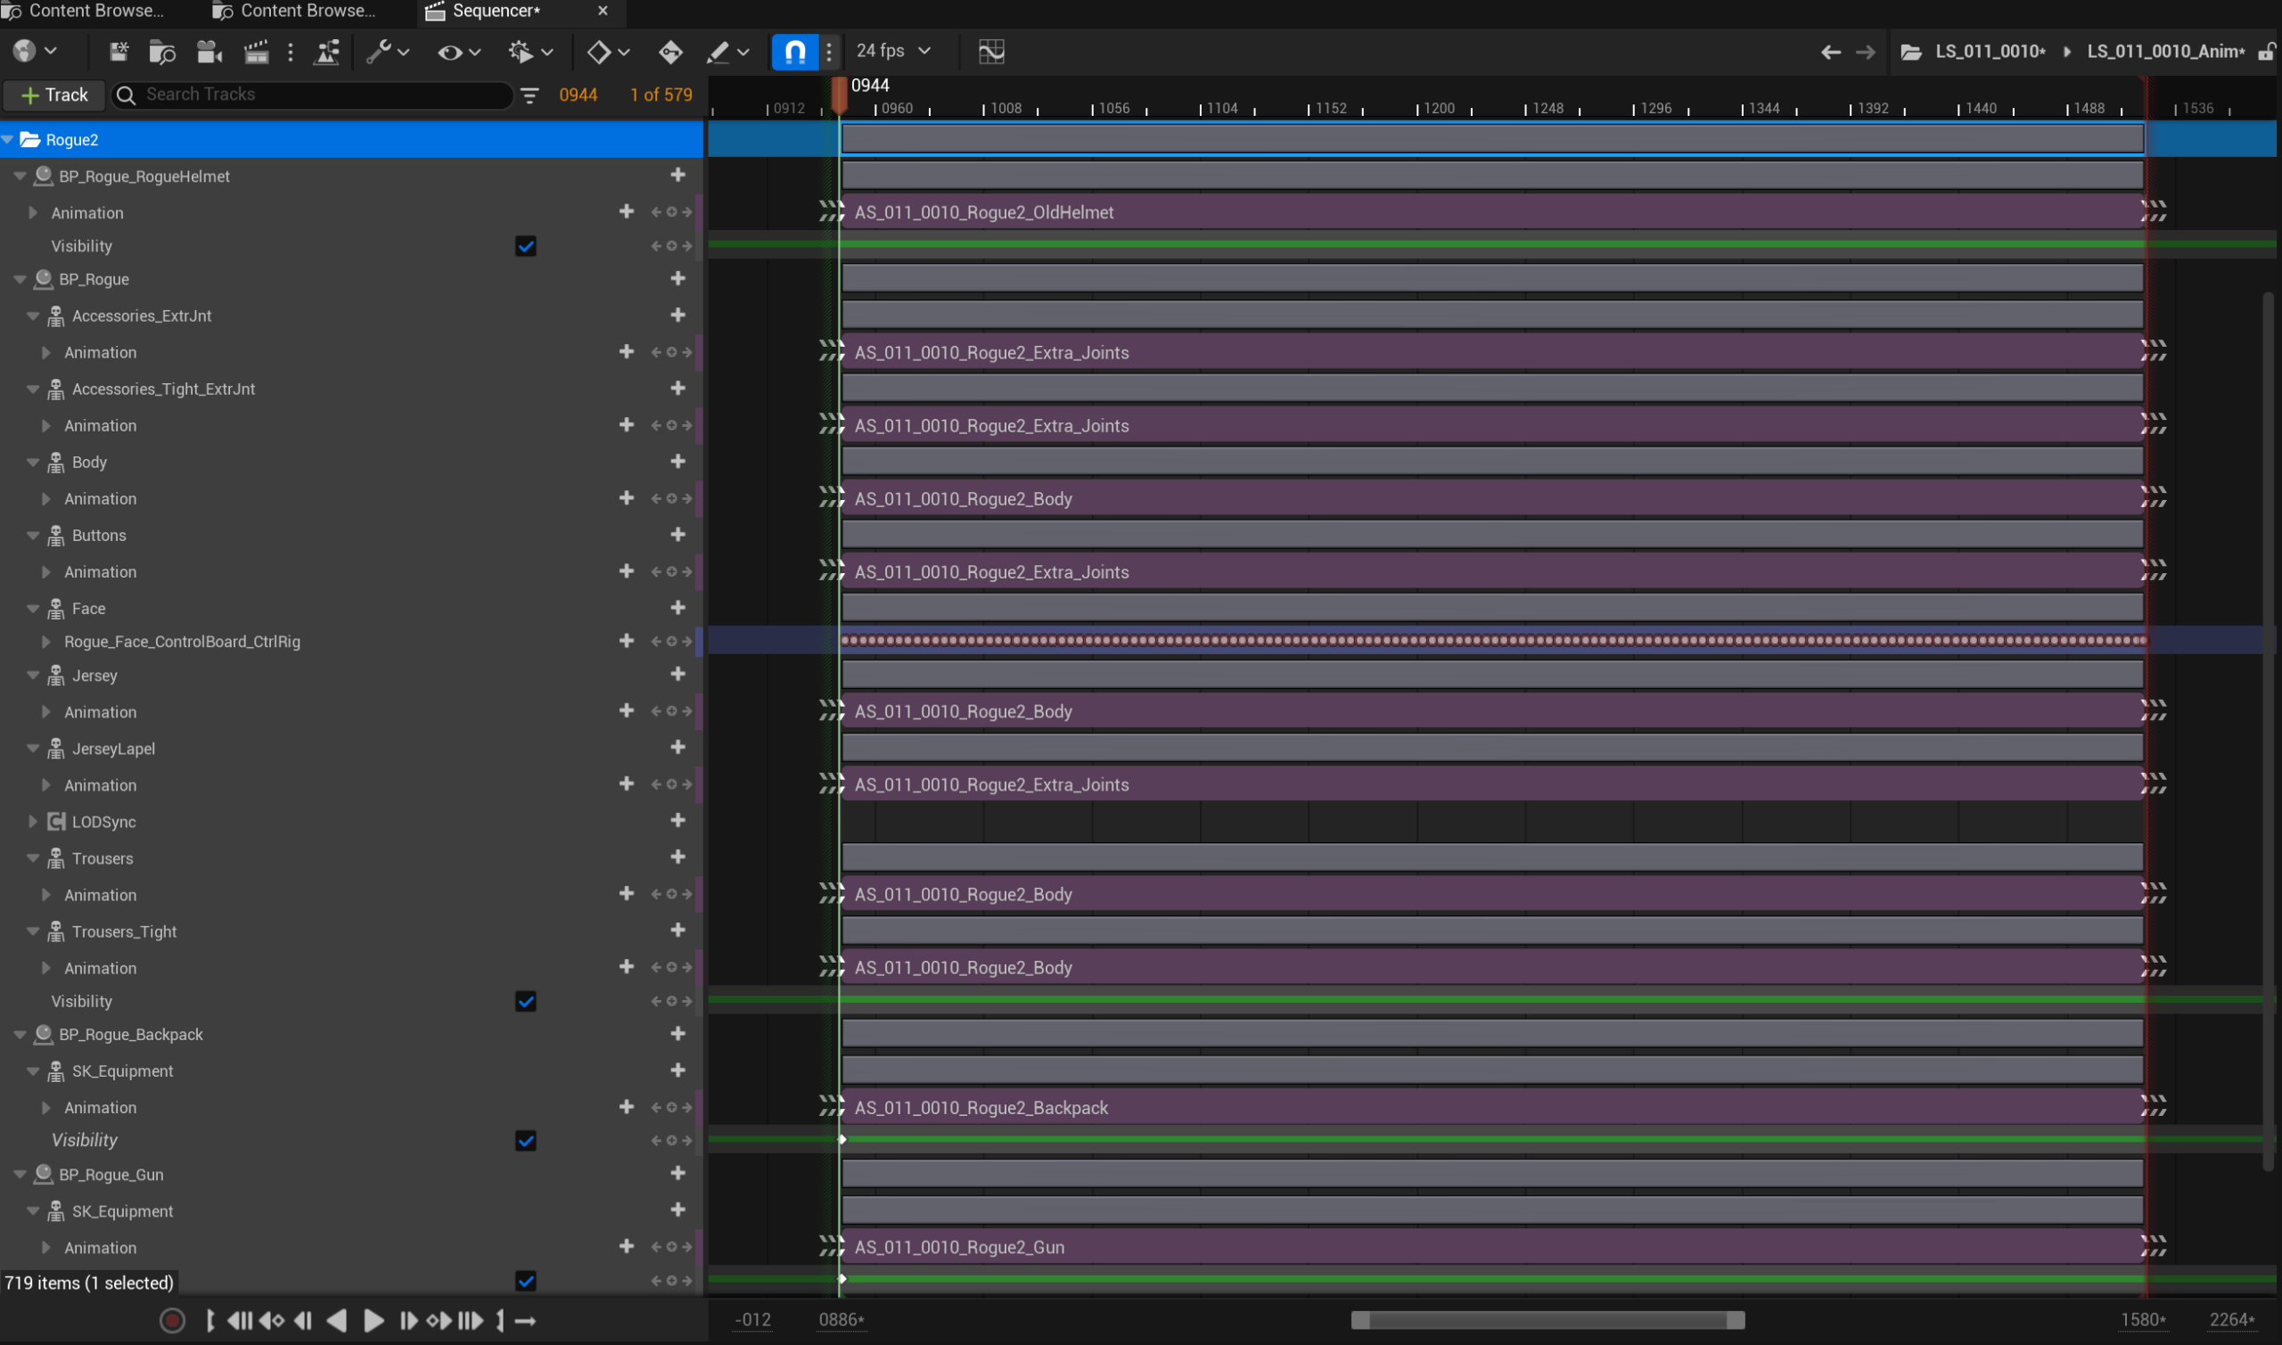
Task: Click the timeline horizontal zoom scrollbar
Action: 1547,1321
